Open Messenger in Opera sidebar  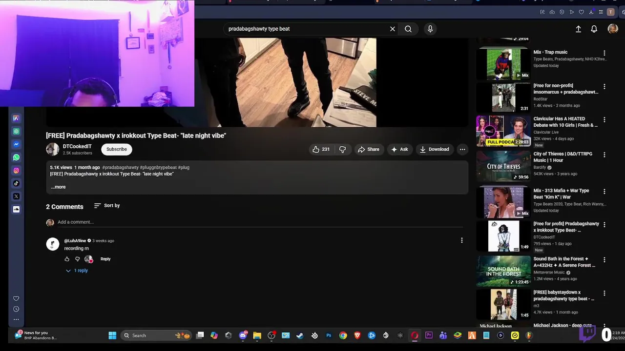(16, 144)
